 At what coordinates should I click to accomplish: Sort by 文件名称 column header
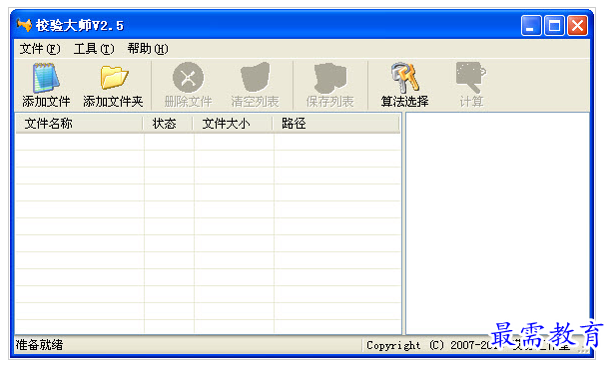tap(79, 124)
